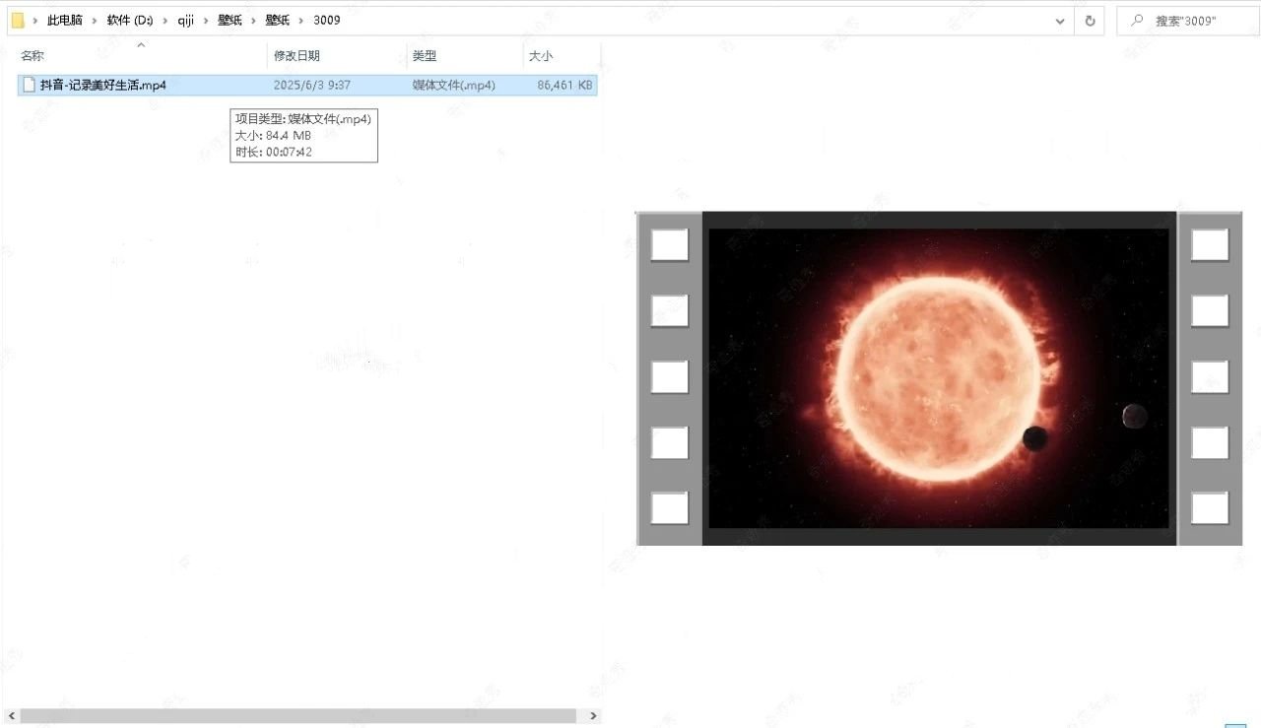This screenshot has width=1261, height=728.
Task: Open the address bar history dropdown
Action: [1060, 21]
